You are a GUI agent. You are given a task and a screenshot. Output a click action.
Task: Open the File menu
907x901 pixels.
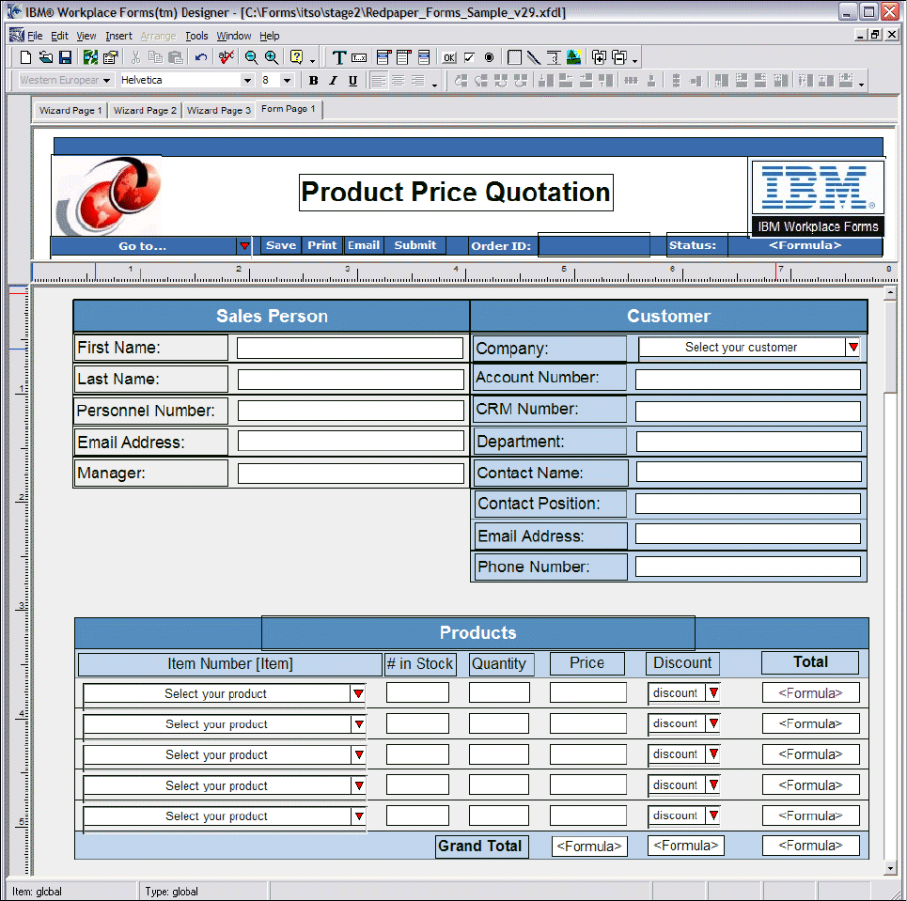35,36
